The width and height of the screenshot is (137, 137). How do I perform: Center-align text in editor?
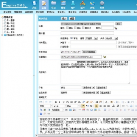[x=101, y=106]
